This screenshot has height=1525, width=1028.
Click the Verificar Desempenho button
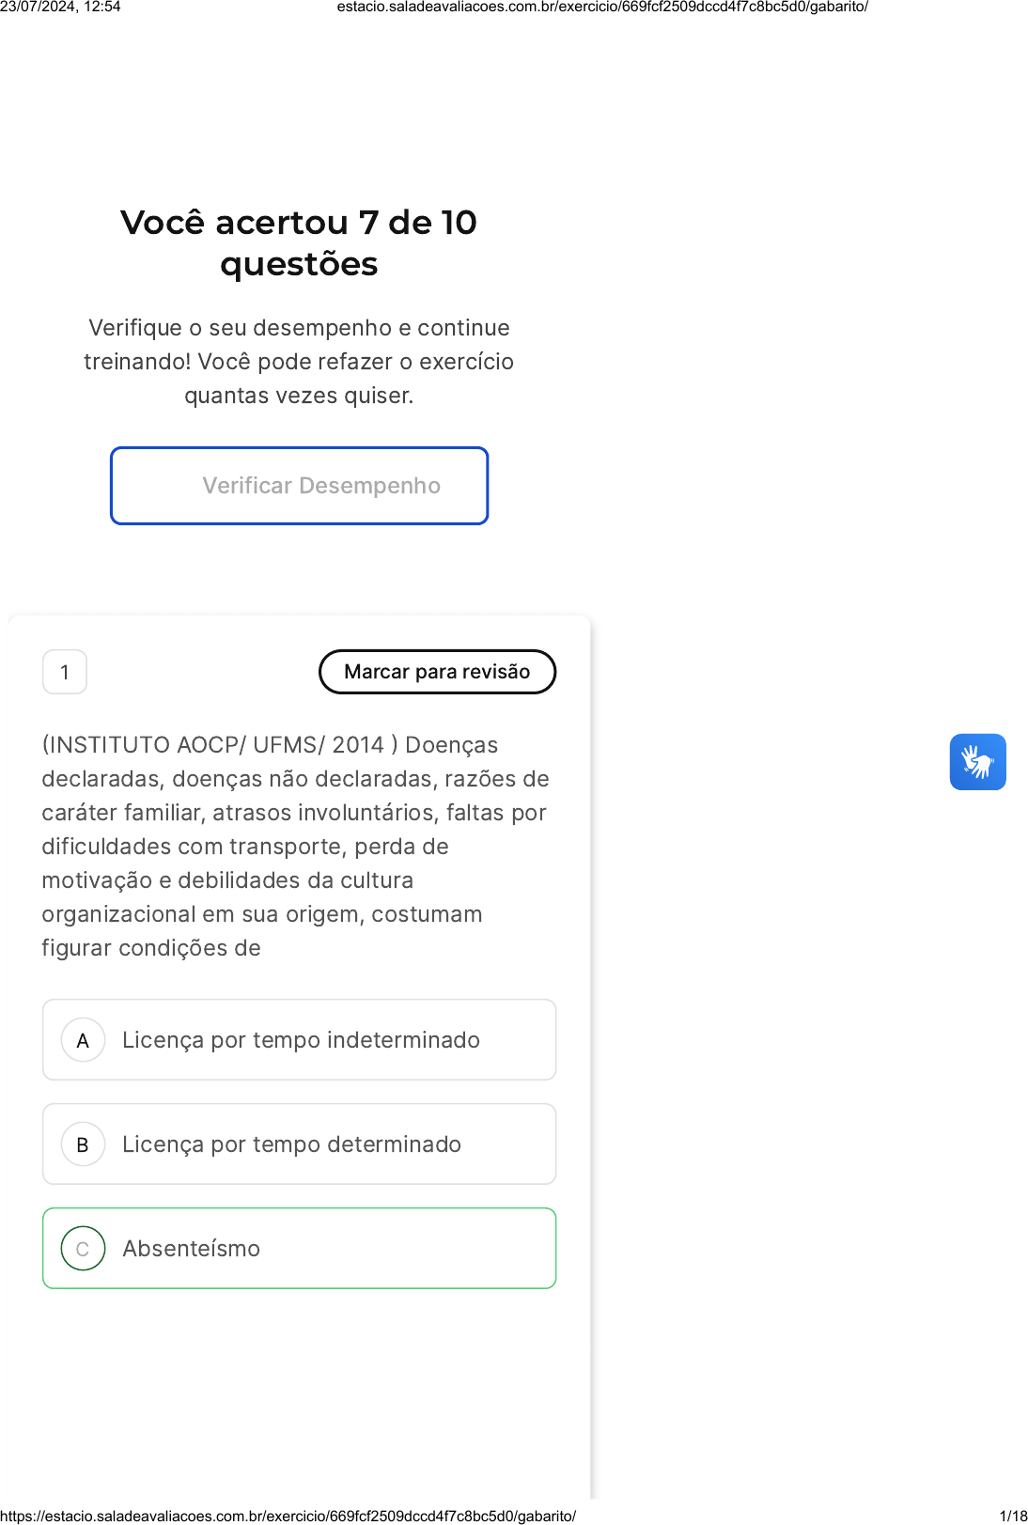tap(299, 486)
